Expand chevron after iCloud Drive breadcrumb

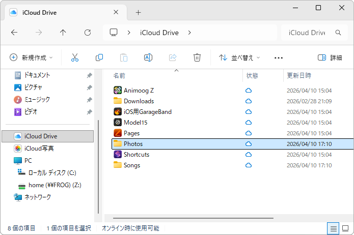(189, 33)
